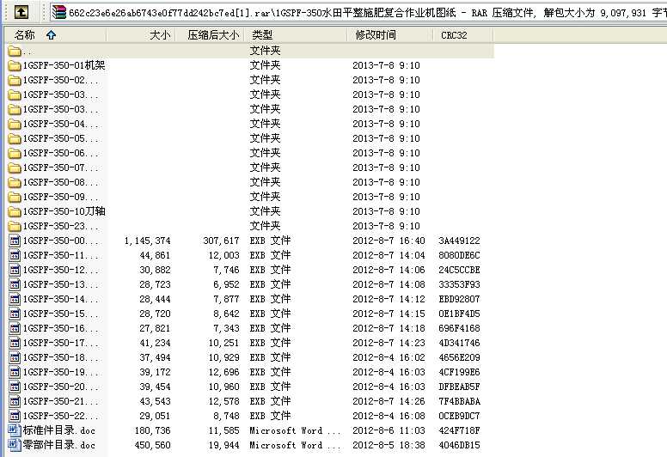Viewport: 667px width, 457px height.
Task: Click Word icon of 标准件目录.doc
Action: tap(15, 430)
